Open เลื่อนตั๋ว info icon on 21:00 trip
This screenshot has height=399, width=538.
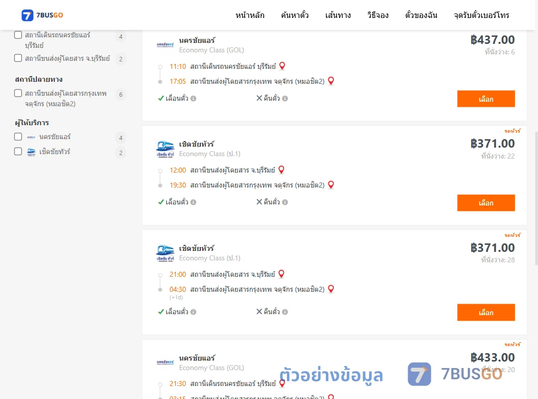(193, 312)
